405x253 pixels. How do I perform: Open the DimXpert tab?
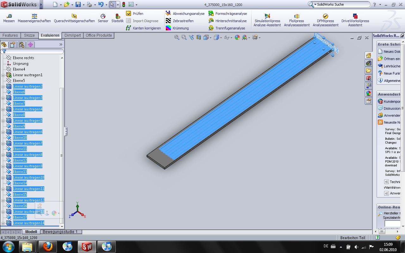(72, 35)
